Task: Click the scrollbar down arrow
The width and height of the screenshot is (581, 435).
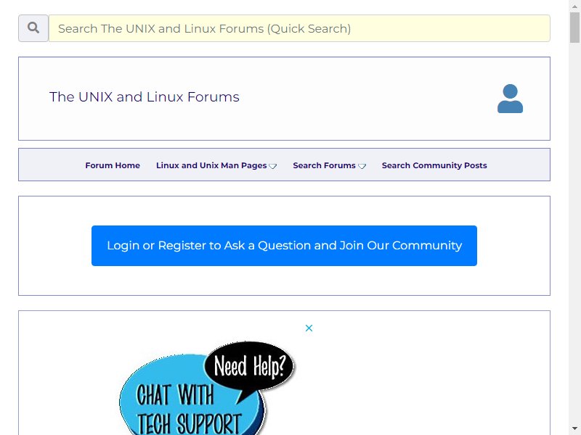Action: click(574, 429)
